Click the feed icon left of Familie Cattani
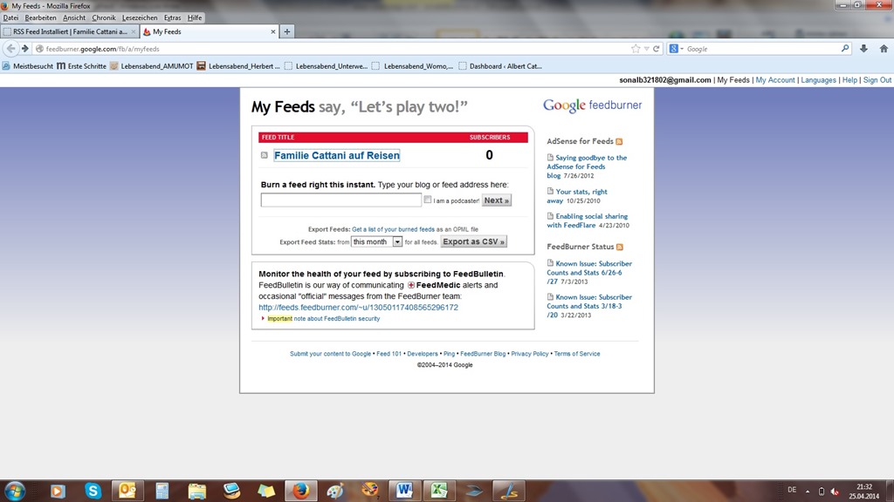The width and height of the screenshot is (894, 502). [265, 156]
